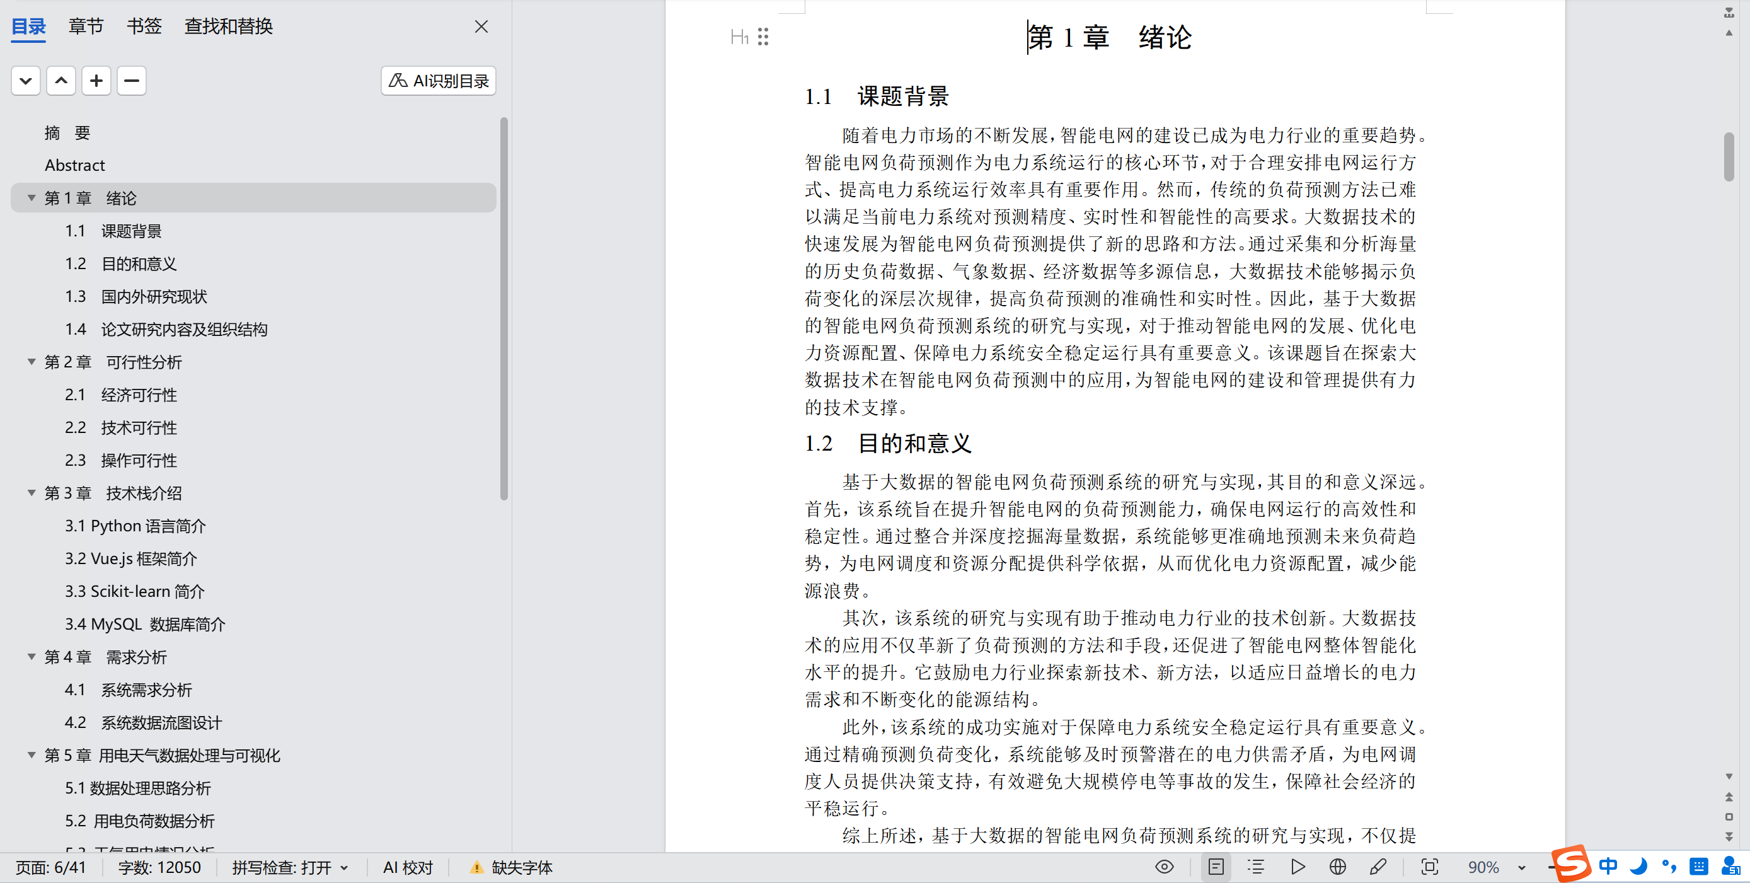Click the page indicator 页面: 6/41
The height and width of the screenshot is (883, 1750).
click(x=51, y=867)
